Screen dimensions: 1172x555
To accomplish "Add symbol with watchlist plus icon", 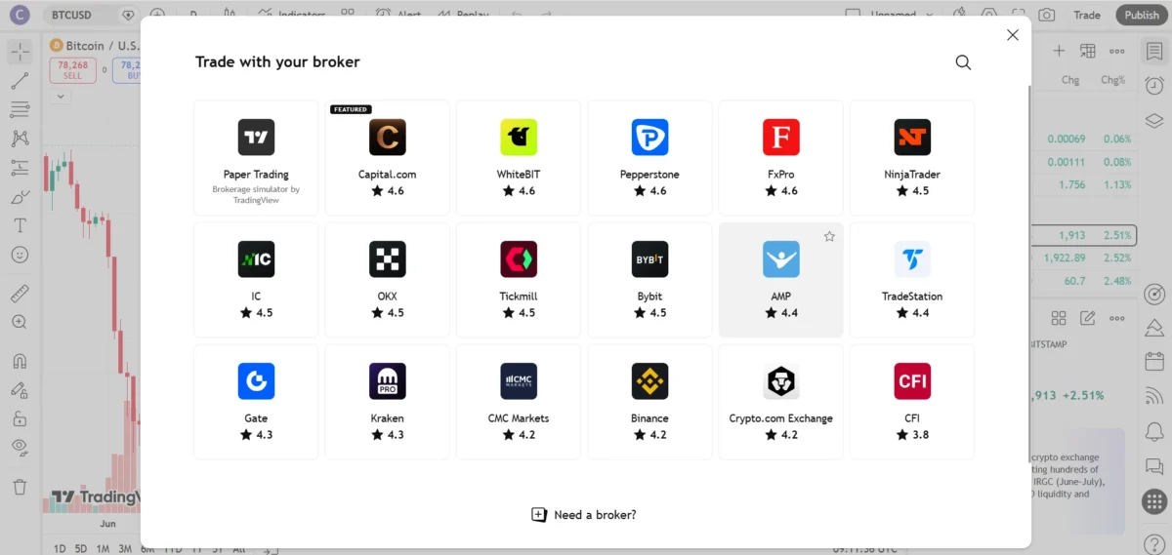I will (1059, 51).
